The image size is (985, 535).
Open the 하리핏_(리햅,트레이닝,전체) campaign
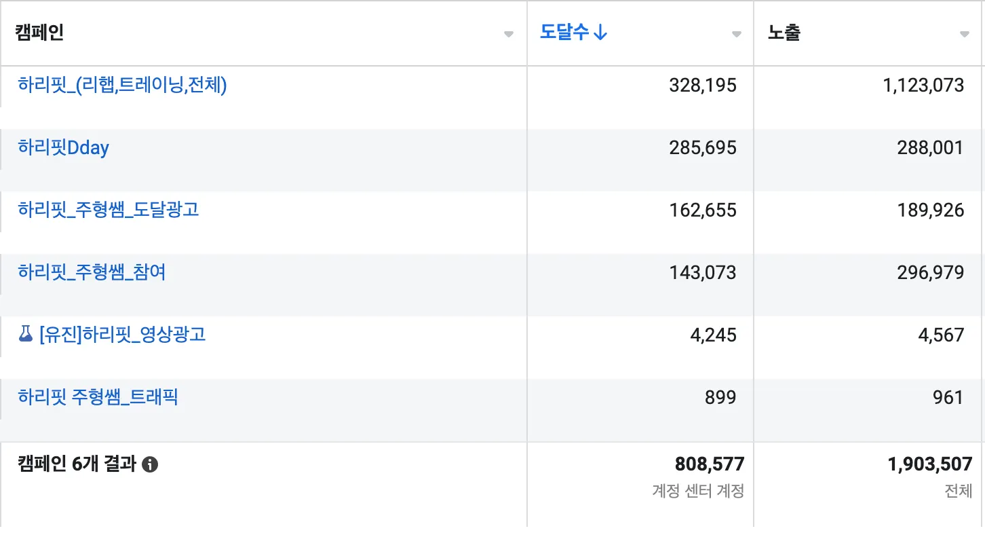coord(122,85)
